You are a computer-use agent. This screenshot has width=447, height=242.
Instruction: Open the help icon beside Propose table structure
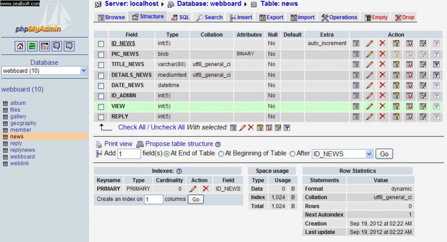pos(218,144)
